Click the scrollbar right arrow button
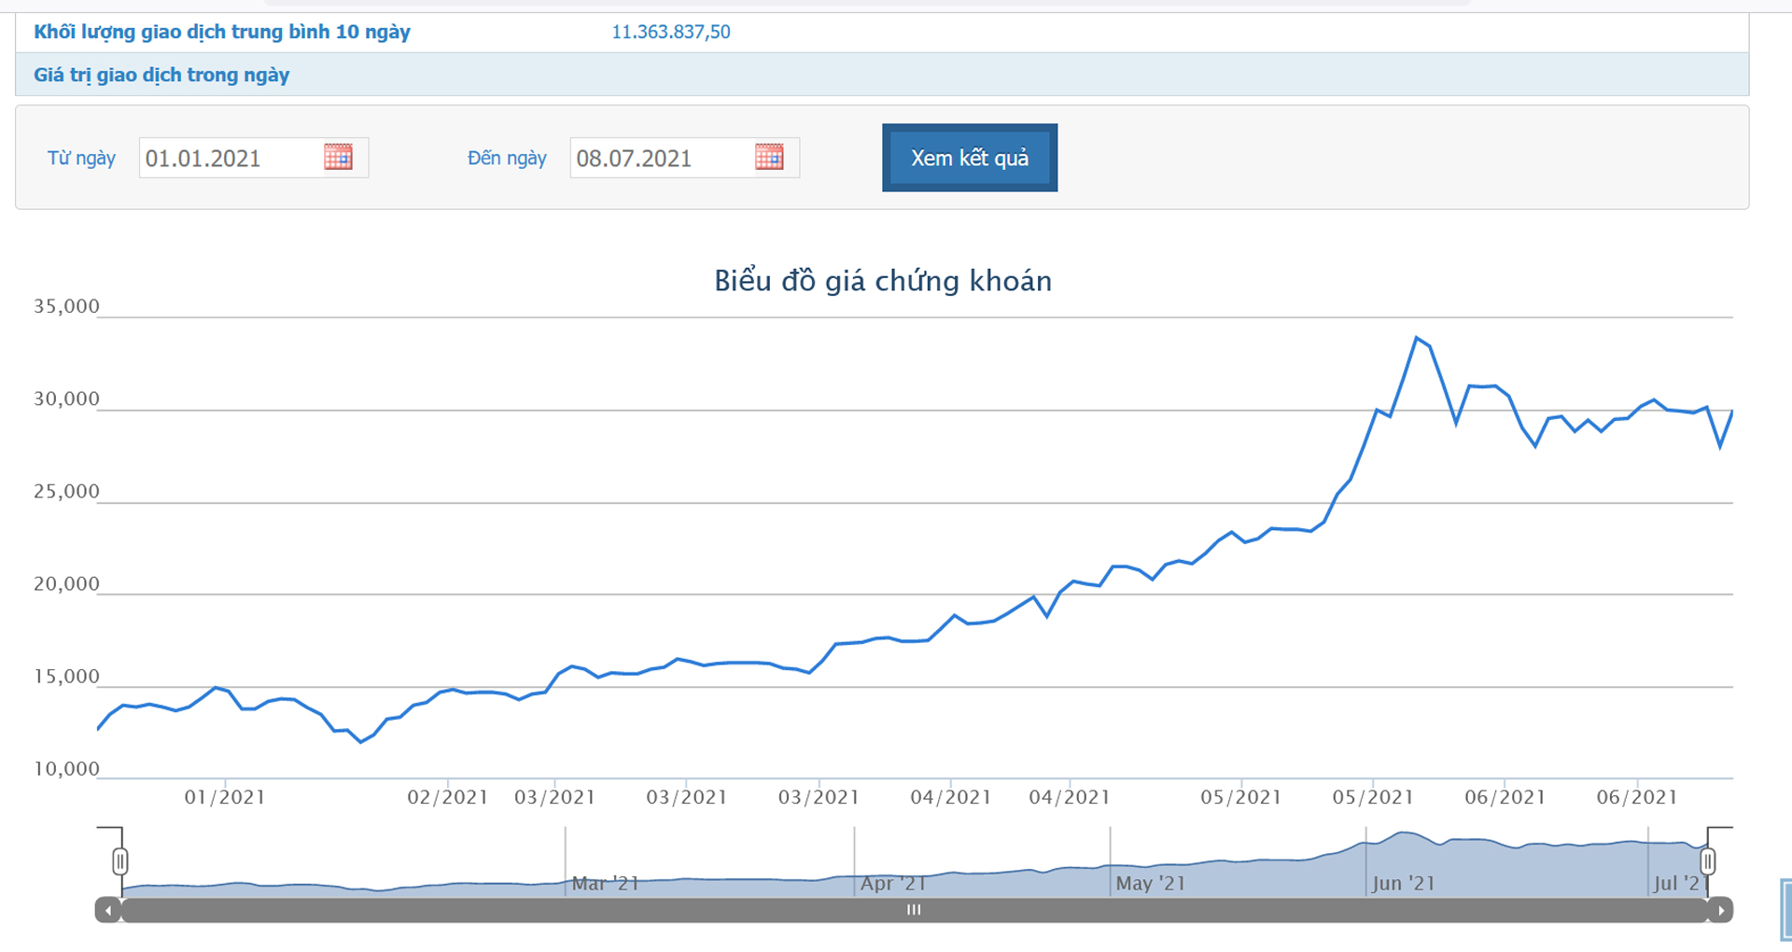 tap(1721, 910)
